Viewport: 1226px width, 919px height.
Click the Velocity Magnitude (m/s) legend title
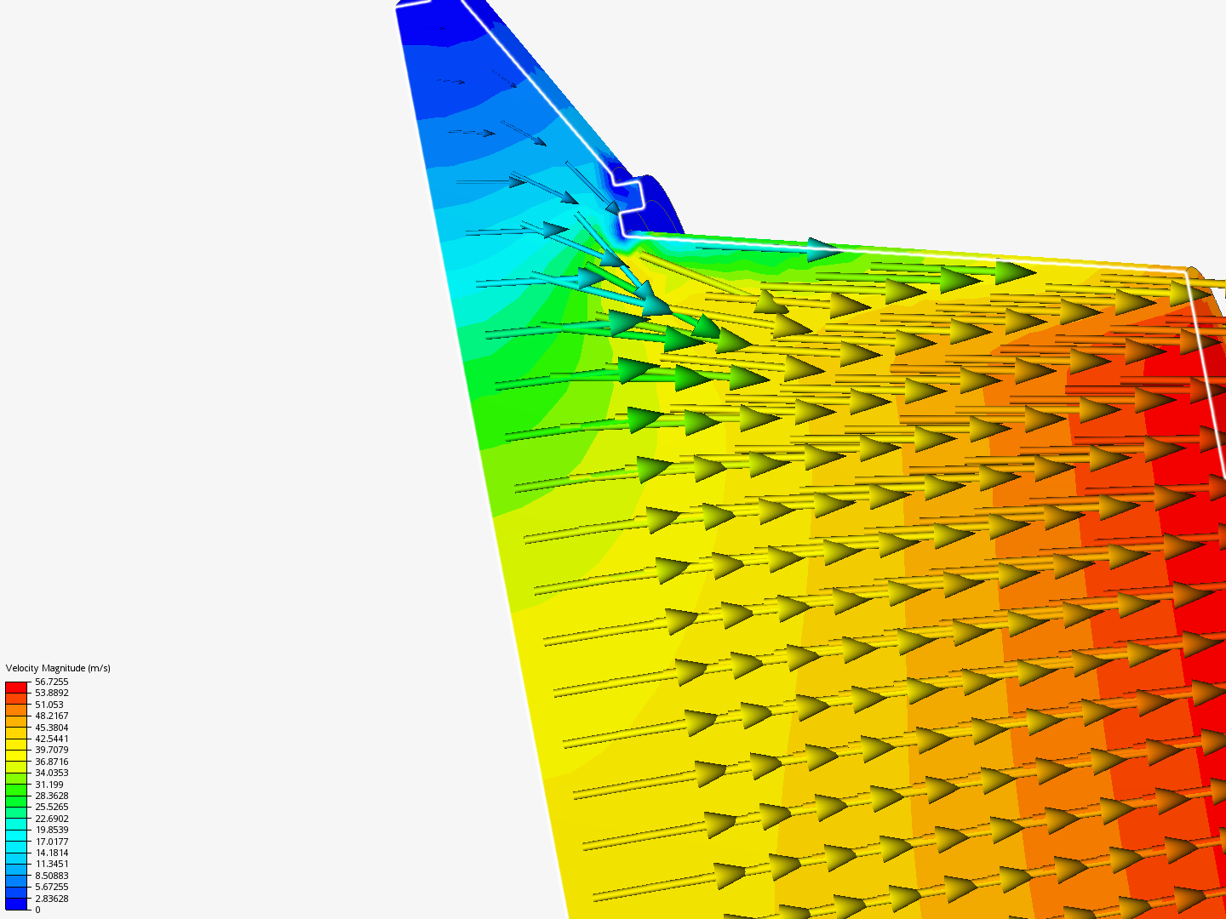coord(58,668)
